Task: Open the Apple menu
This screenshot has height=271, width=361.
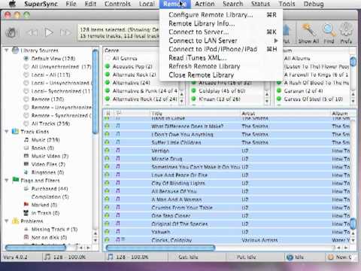Action: pos(12,4)
